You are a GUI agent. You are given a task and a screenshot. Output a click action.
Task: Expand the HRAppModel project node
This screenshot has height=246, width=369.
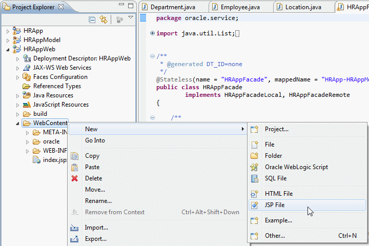pos(8,40)
